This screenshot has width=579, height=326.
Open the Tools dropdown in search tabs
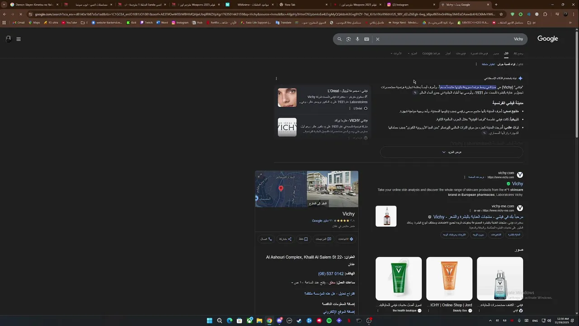pyautogui.click(x=396, y=53)
